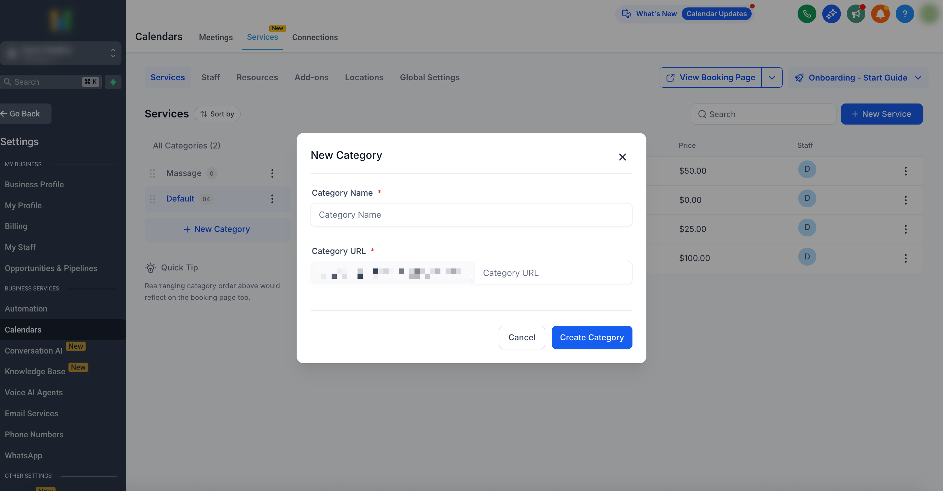Open Default category three-dot menu

[x=272, y=199]
